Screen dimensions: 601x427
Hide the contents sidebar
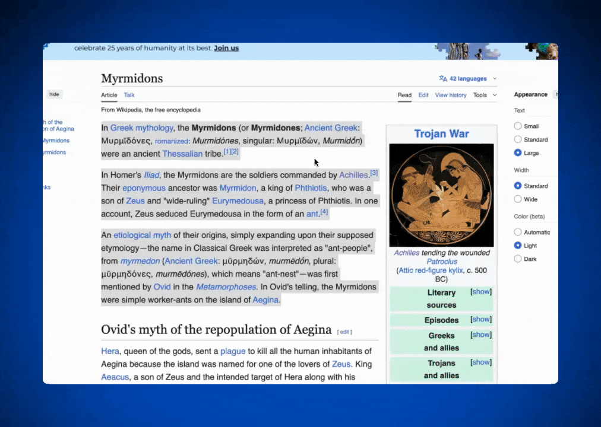(x=54, y=94)
